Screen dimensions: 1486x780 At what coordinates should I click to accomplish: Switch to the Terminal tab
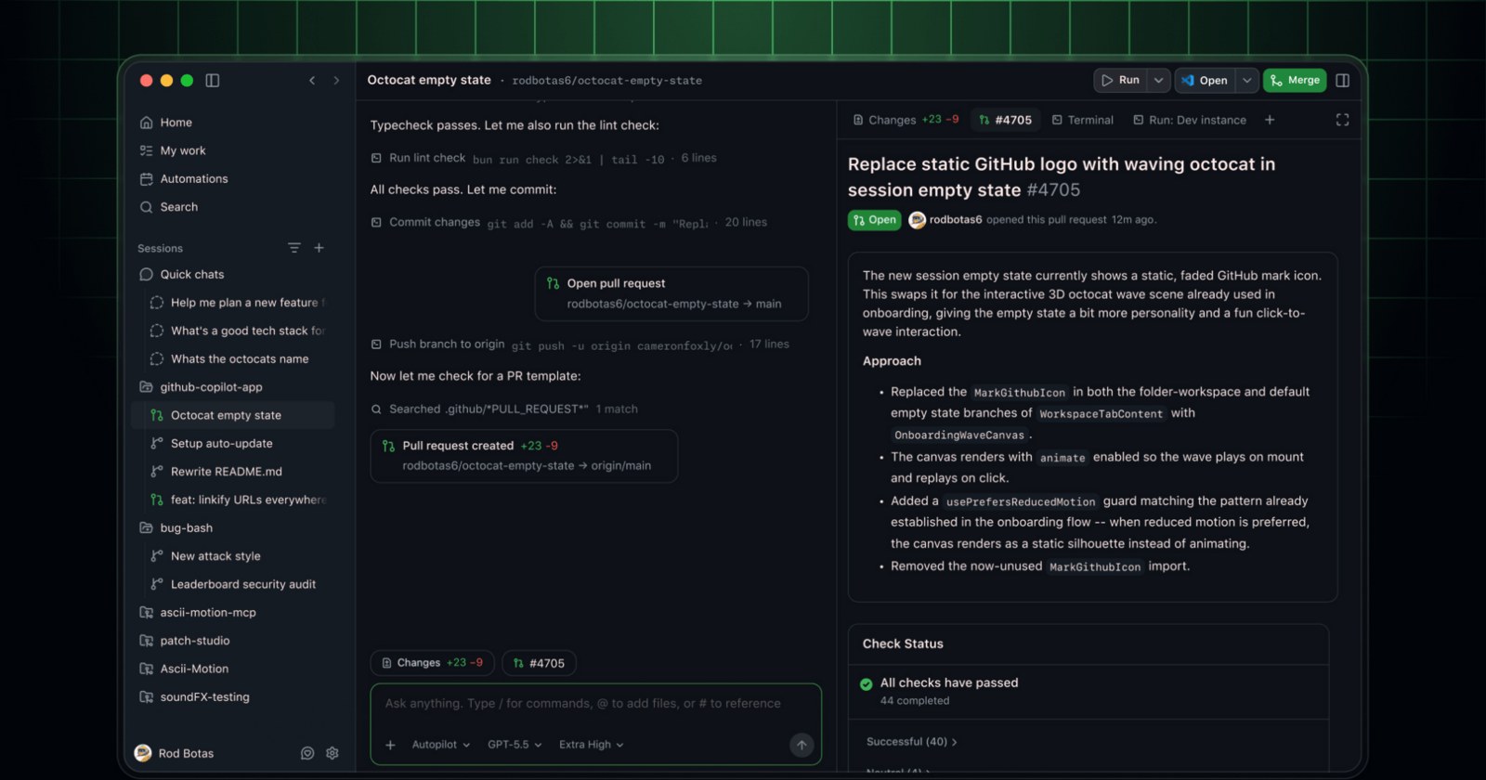[x=1082, y=120]
